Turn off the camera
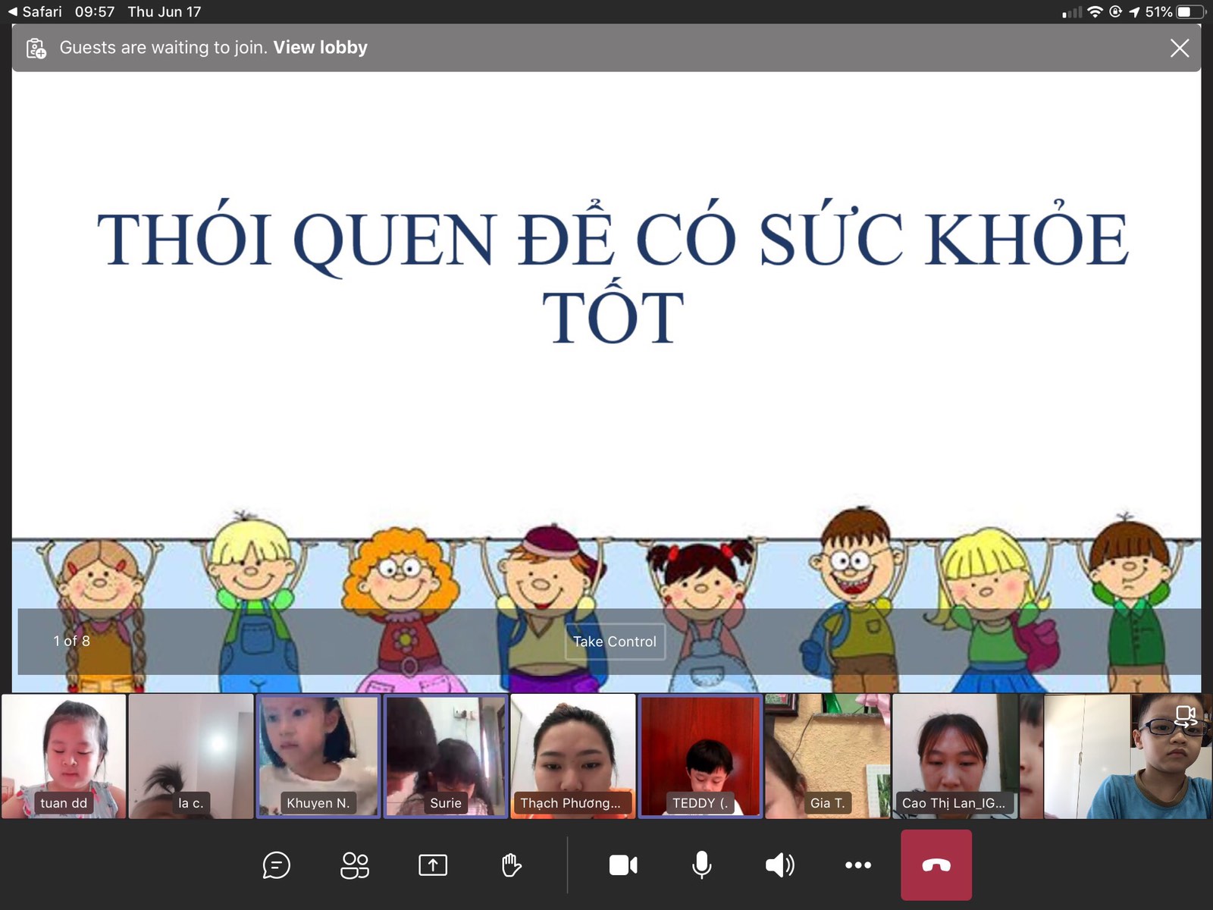This screenshot has width=1213, height=910. coord(622,865)
